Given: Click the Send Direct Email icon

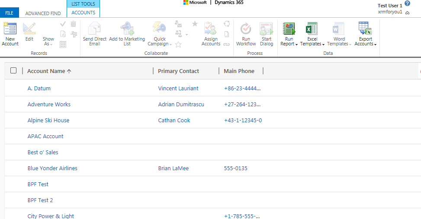Looking at the screenshot, I should click(x=94, y=29).
